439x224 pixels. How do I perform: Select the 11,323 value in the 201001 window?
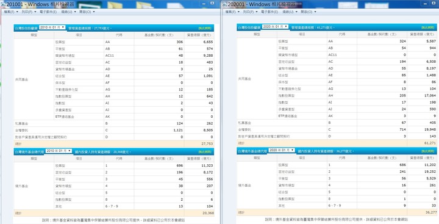pos(207,165)
